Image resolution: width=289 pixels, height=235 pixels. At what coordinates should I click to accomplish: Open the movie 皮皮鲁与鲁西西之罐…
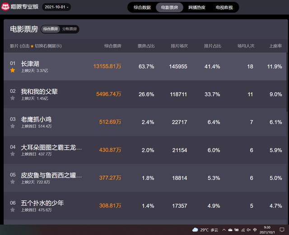click(51, 175)
